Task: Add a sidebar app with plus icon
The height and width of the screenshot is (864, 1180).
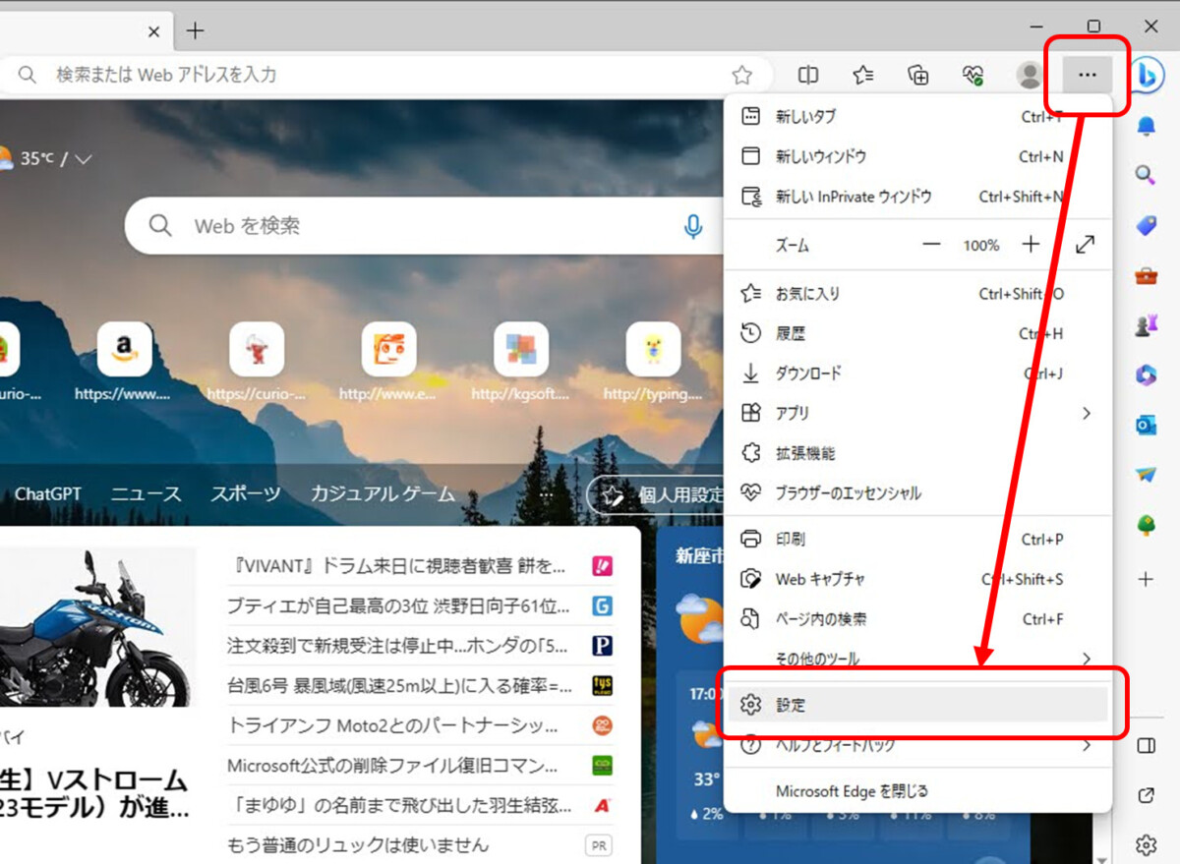Action: 1146,579
